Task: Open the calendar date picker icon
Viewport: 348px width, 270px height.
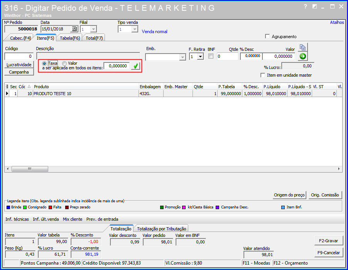Action: click(x=74, y=29)
